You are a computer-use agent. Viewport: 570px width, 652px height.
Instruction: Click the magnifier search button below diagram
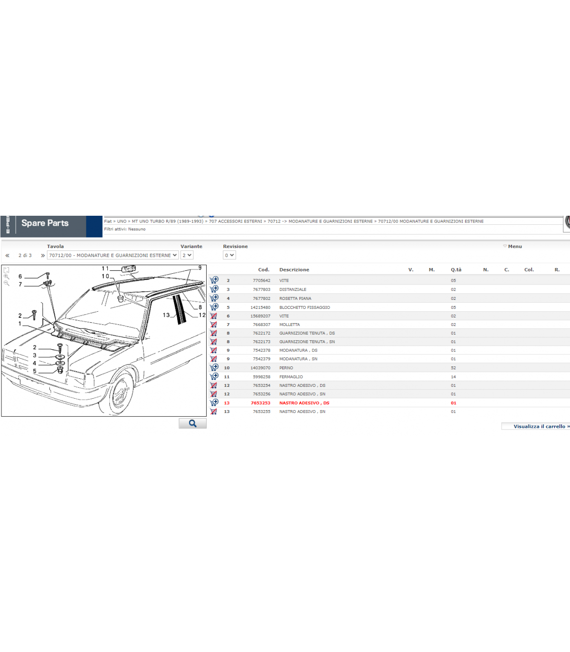pos(192,423)
